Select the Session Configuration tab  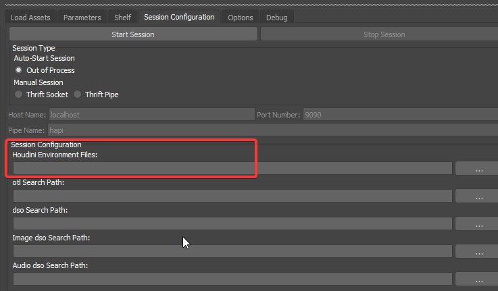pyautogui.click(x=179, y=17)
